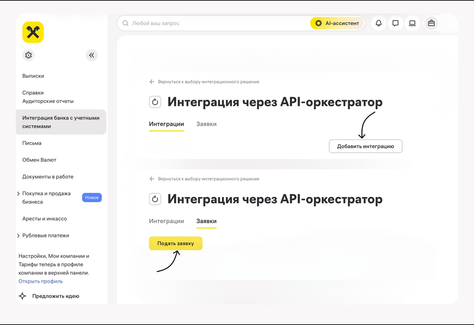This screenshot has width=474, height=325.
Task: Open the chat message icon in the top bar
Action: pos(395,23)
